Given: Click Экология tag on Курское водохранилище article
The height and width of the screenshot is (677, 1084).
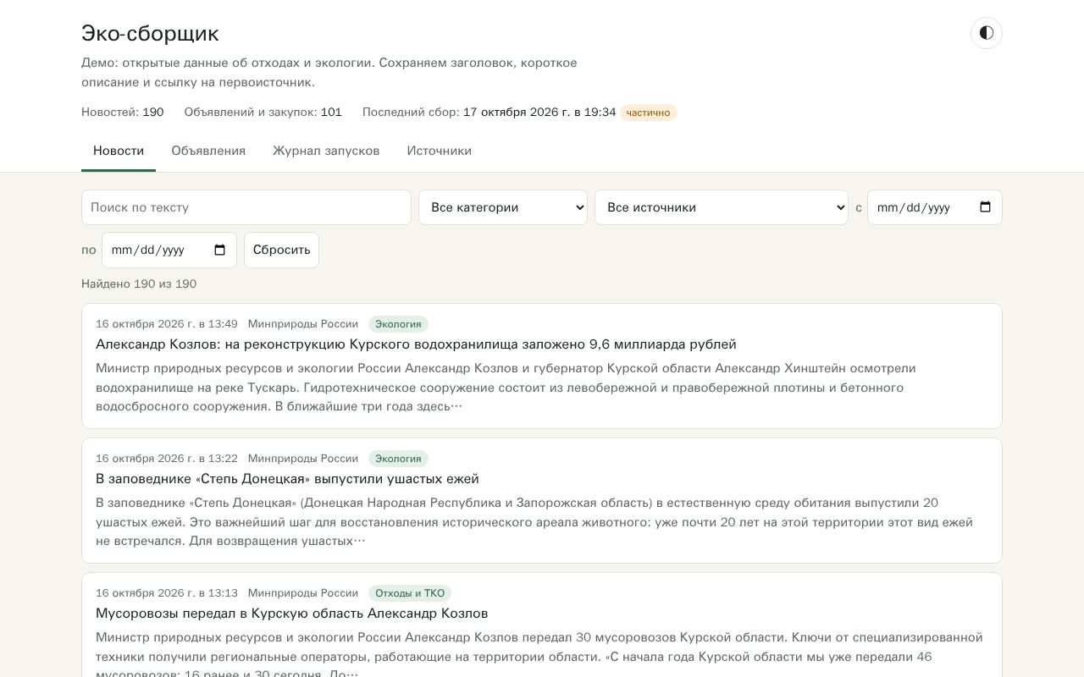Looking at the screenshot, I should [398, 324].
